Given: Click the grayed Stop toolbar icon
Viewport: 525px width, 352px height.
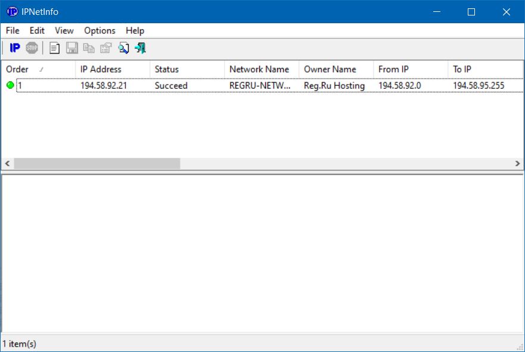Looking at the screenshot, I should [x=32, y=48].
